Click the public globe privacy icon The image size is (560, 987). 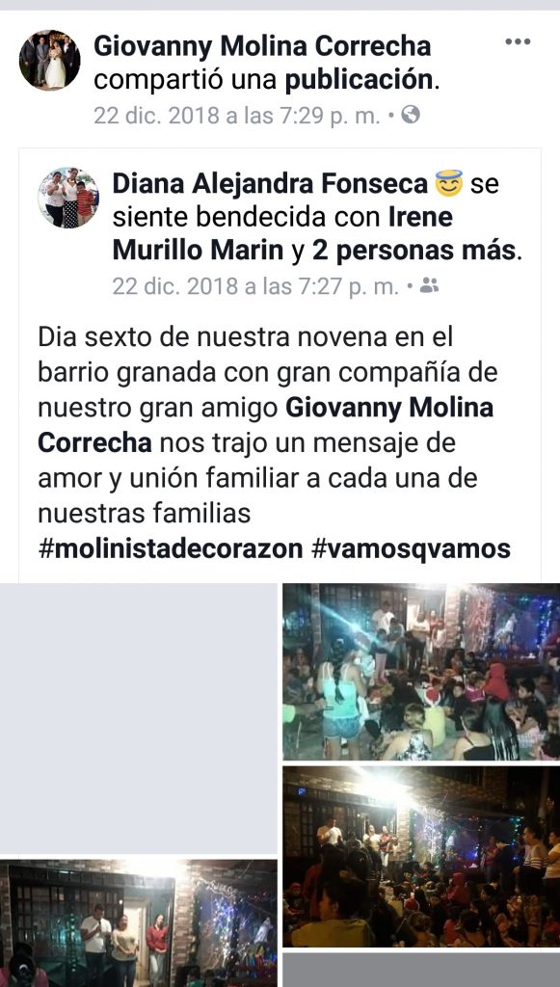tap(411, 115)
